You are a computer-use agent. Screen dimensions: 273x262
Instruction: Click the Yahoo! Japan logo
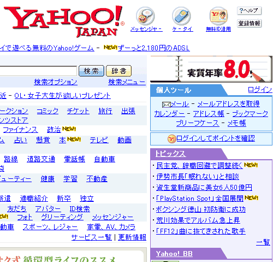point(64,21)
